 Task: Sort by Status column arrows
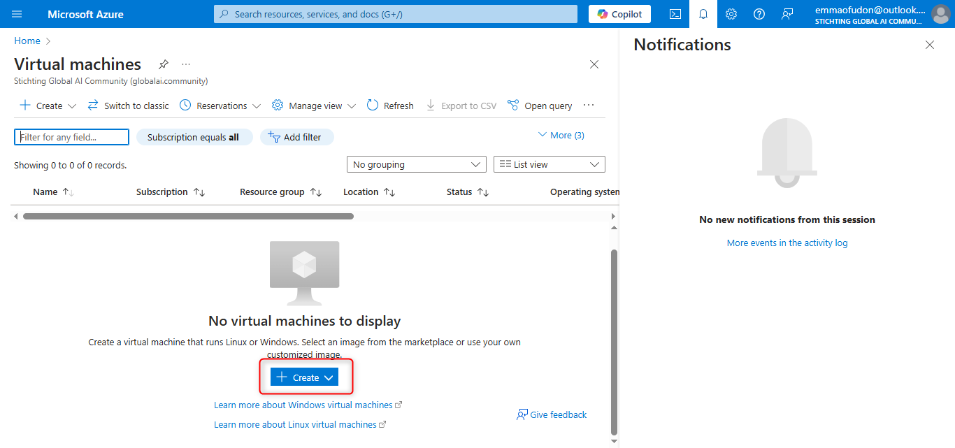tap(483, 192)
